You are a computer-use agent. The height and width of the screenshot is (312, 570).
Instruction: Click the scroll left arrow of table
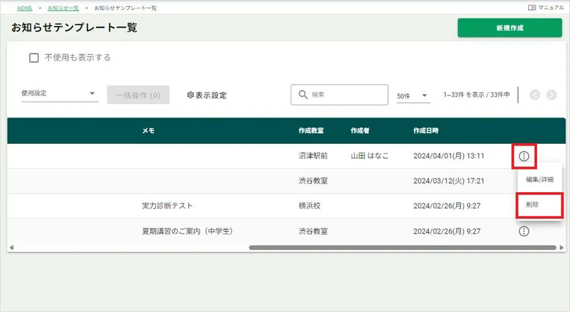click(x=11, y=248)
